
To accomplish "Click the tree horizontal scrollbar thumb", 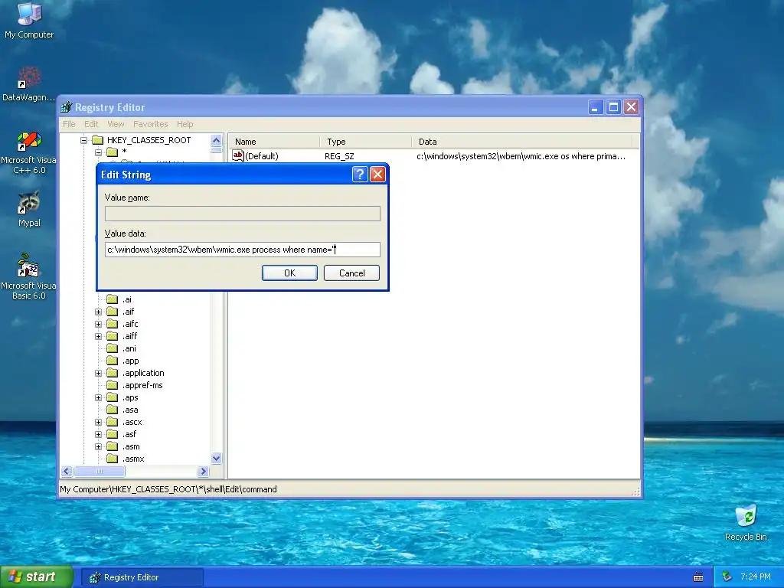I will click(99, 471).
